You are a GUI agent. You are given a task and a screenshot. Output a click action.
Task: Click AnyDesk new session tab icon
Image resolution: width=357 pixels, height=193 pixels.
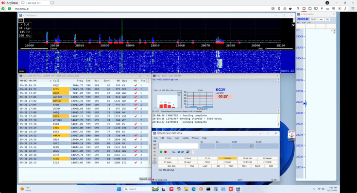[52, 3]
